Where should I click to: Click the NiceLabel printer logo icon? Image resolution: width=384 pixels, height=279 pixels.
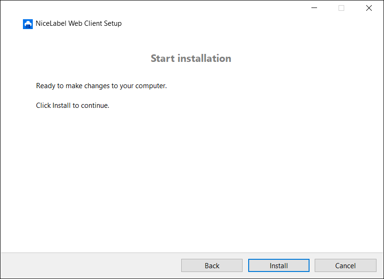tap(28, 24)
